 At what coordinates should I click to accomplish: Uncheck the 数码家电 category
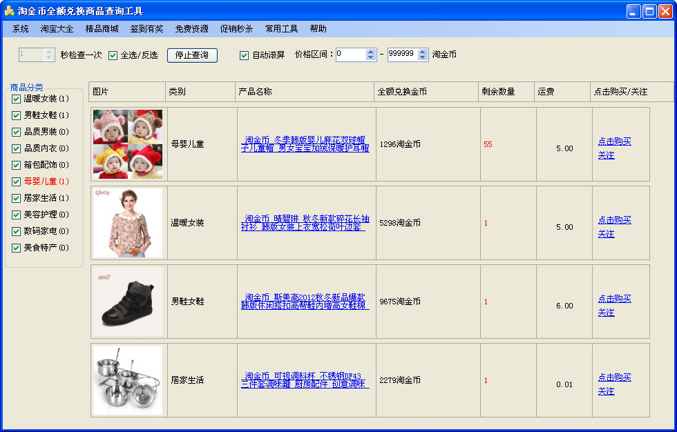(16, 231)
